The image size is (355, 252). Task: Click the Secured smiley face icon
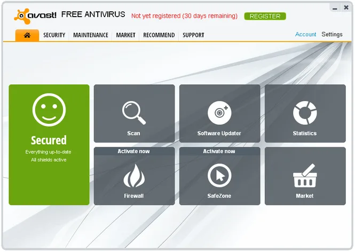coord(49,109)
